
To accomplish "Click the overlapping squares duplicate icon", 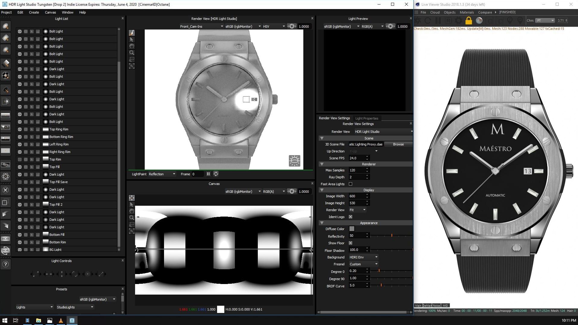I will coord(5,202).
